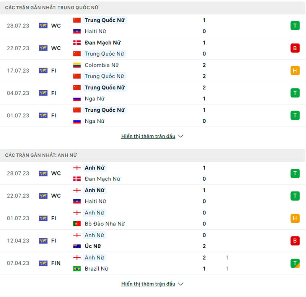Select the 'Các trận gần nhất: Anh Nữ' header
The width and height of the screenshot is (306, 297).
[41, 155]
